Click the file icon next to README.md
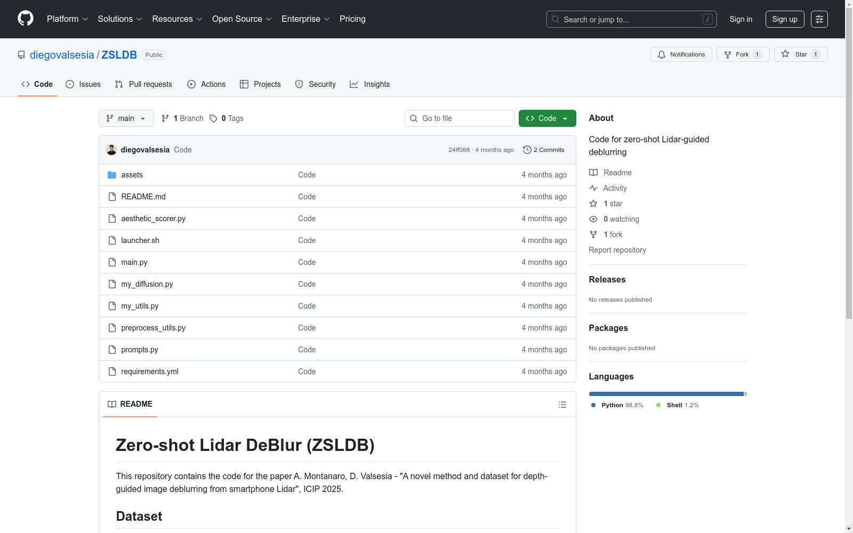Image resolution: width=853 pixels, height=533 pixels. 112,197
